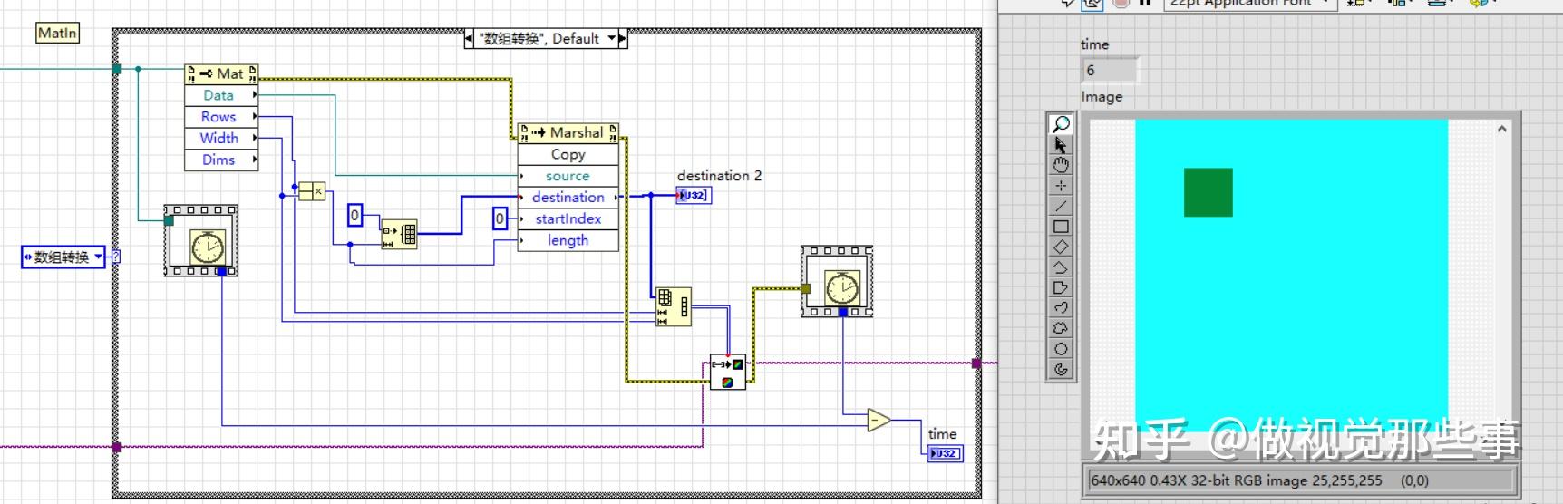Click the Copy method name on Marshal
Viewport: 1563px width, 504px height.
pyautogui.click(x=568, y=154)
